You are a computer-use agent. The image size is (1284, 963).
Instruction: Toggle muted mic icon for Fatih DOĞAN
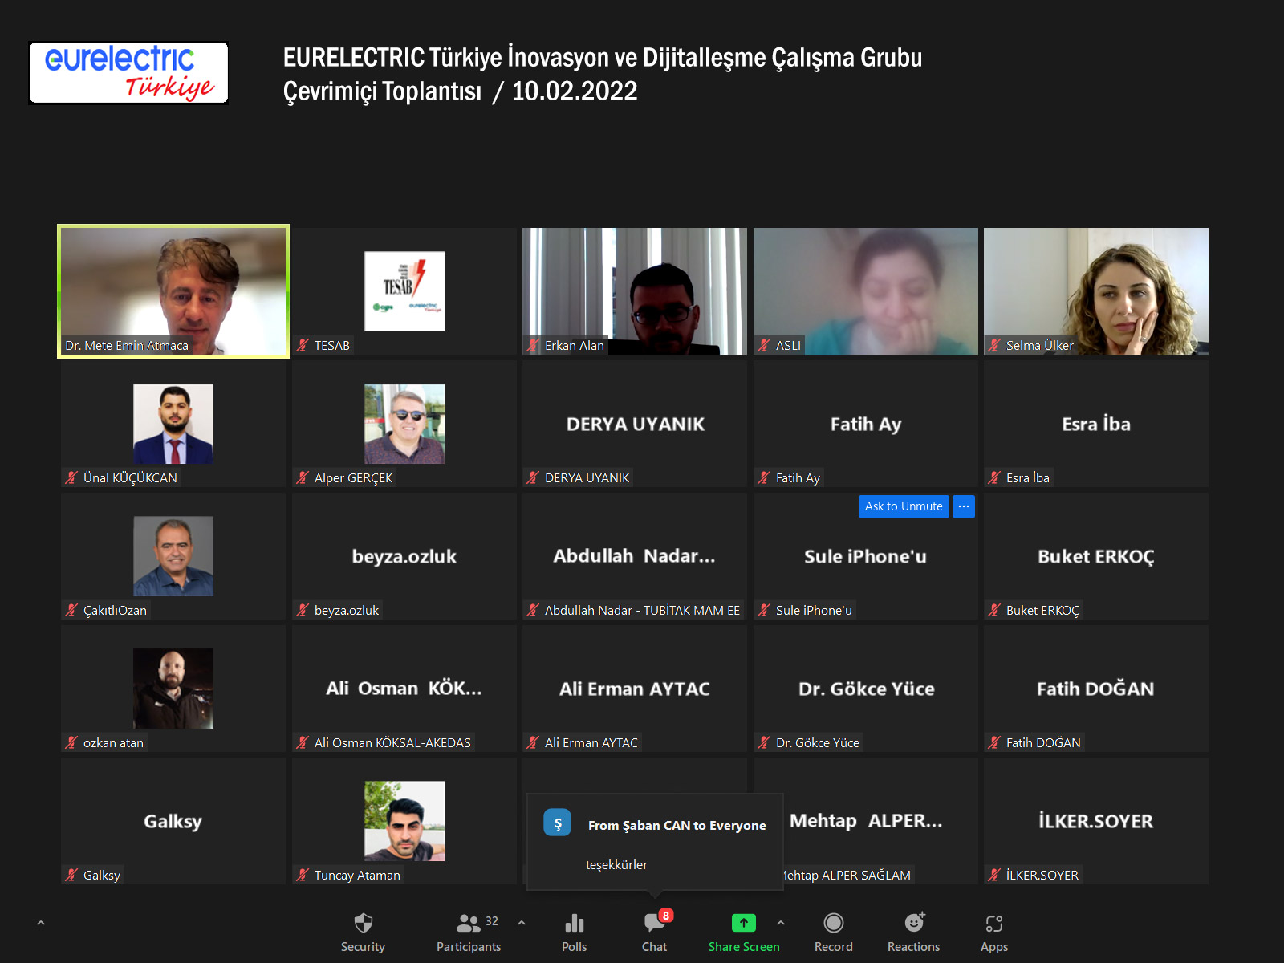(995, 743)
